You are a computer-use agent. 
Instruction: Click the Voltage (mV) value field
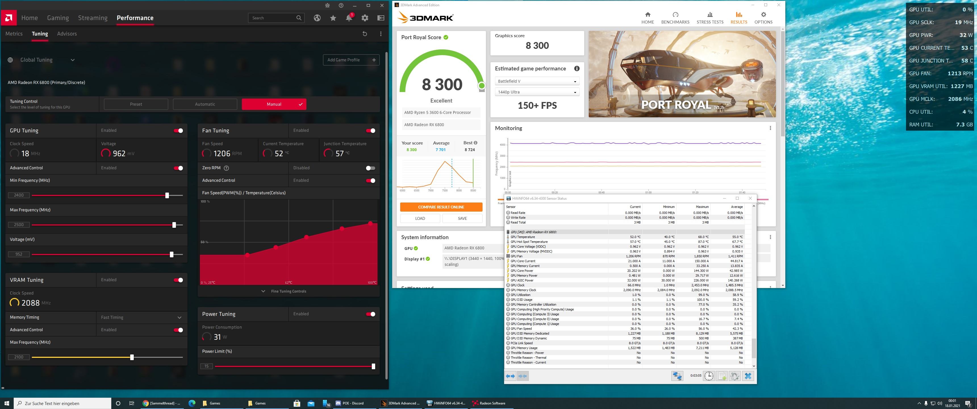click(x=18, y=254)
